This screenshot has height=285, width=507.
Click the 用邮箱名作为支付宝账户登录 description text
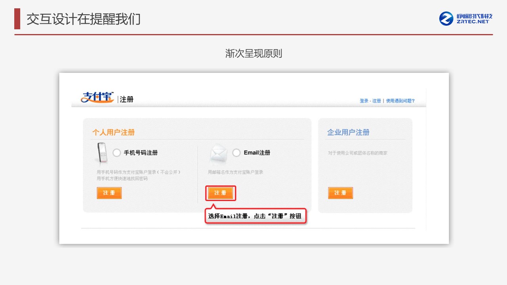point(236,172)
